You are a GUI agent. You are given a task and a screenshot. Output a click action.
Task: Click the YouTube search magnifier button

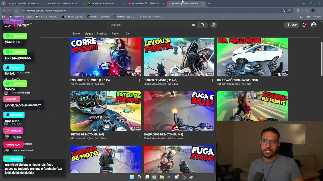[x=202, y=25]
